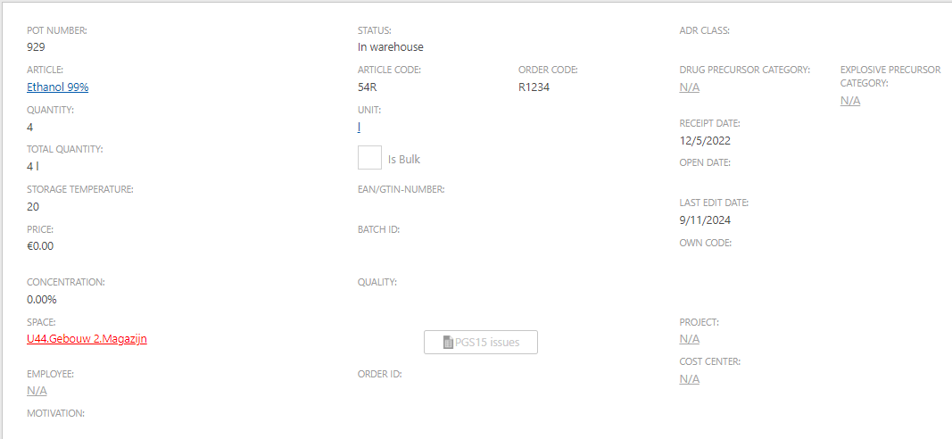Click the N/A link under Cost Center

689,379
